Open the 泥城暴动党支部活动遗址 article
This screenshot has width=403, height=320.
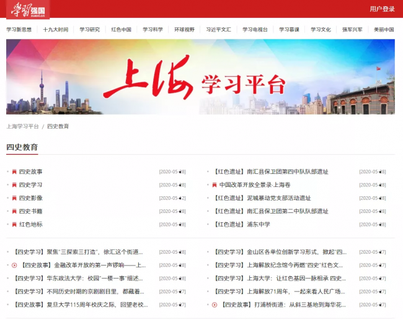262,198
